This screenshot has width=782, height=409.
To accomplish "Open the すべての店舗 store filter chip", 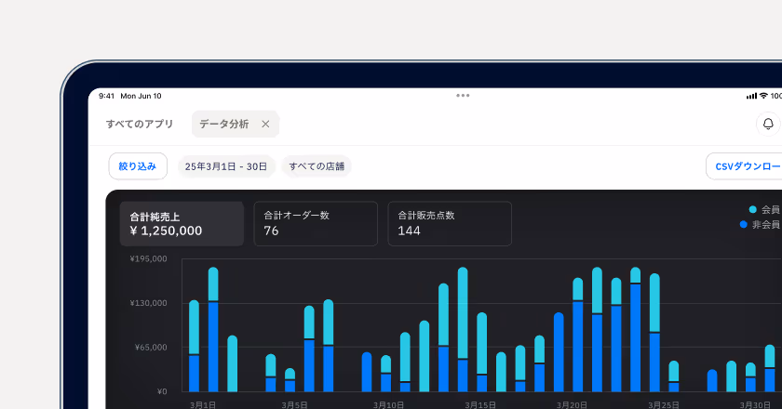I will [x=317, y=166].
